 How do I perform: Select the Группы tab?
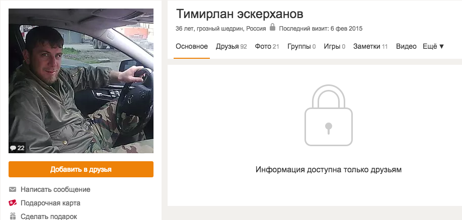point(301,46)
